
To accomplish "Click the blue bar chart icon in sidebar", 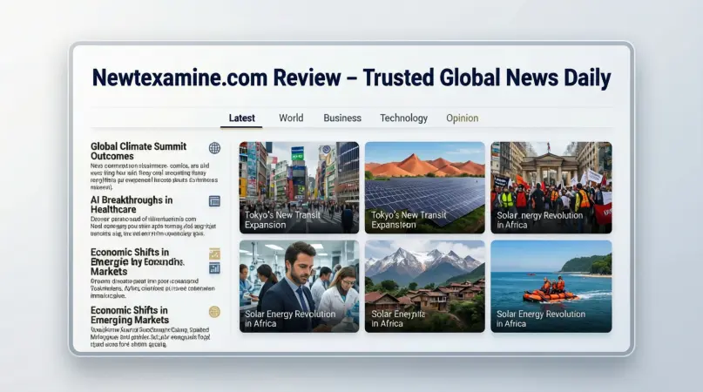I will tap(214, 268).
